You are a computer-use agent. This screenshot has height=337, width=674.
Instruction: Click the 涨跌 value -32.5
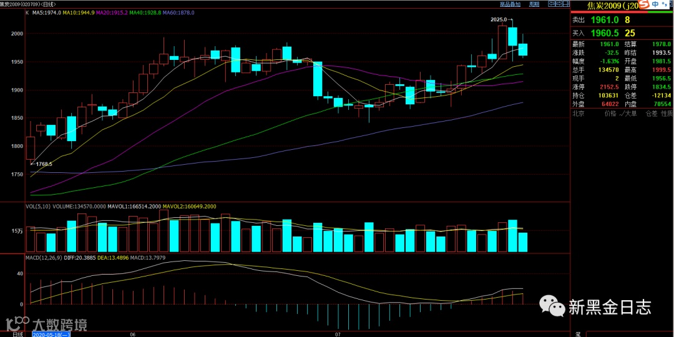[x=612, y=52]
